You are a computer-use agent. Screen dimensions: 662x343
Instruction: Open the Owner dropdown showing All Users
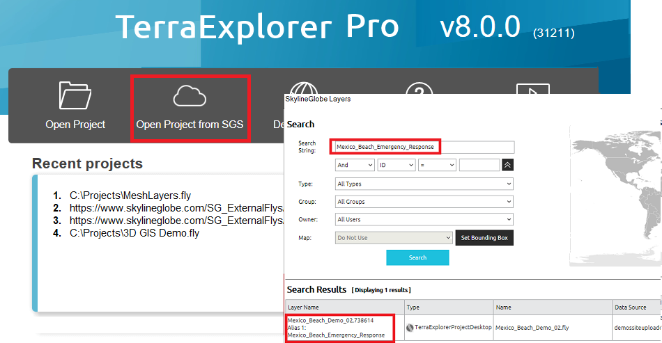[424, 219]
